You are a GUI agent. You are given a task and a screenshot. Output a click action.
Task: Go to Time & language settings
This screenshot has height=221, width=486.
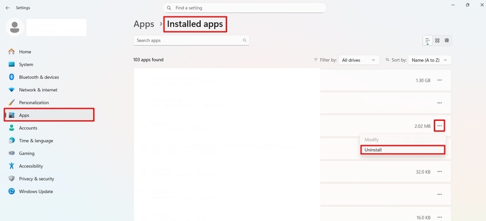49,141
